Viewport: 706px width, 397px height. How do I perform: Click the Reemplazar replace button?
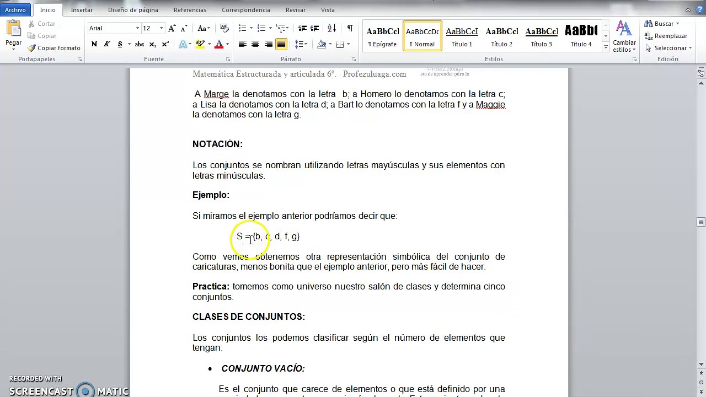pos(666,36)
